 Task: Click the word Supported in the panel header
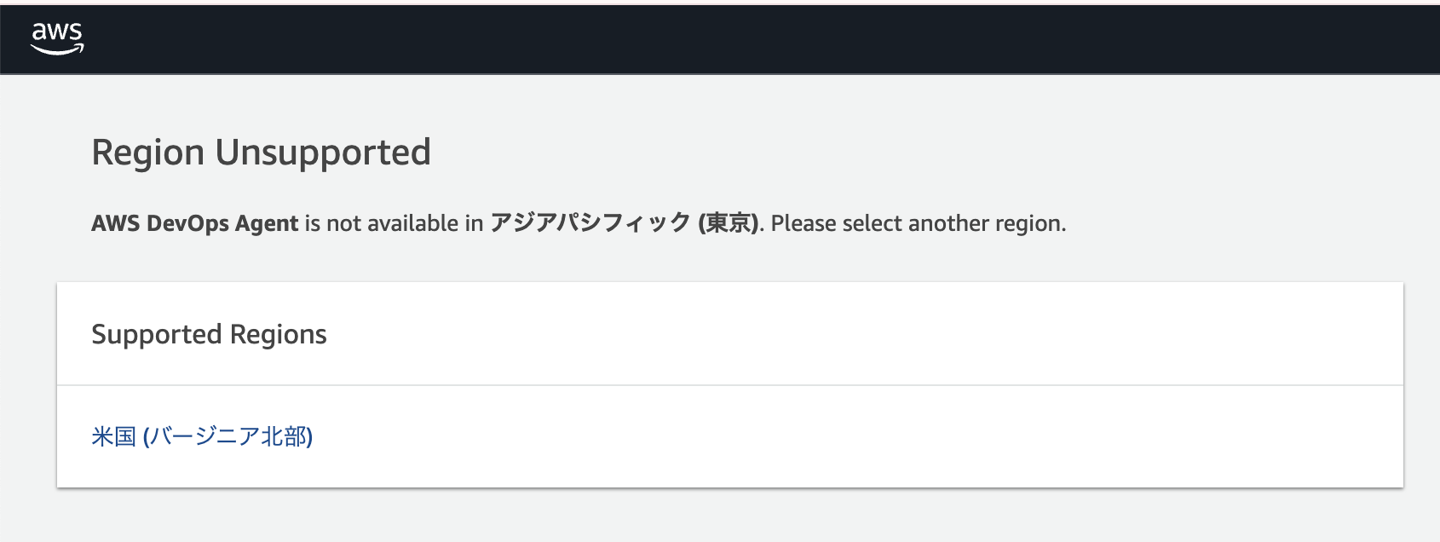pyautogui.click(x=156, y=334)
